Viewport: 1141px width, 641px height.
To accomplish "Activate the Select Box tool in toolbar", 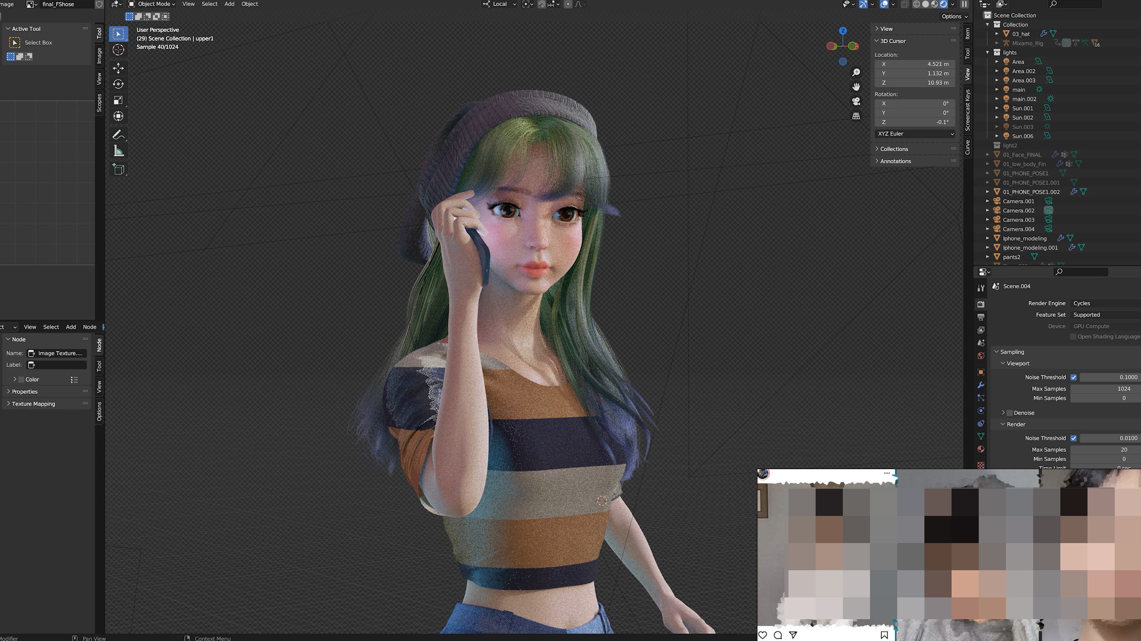I will 118,34.
